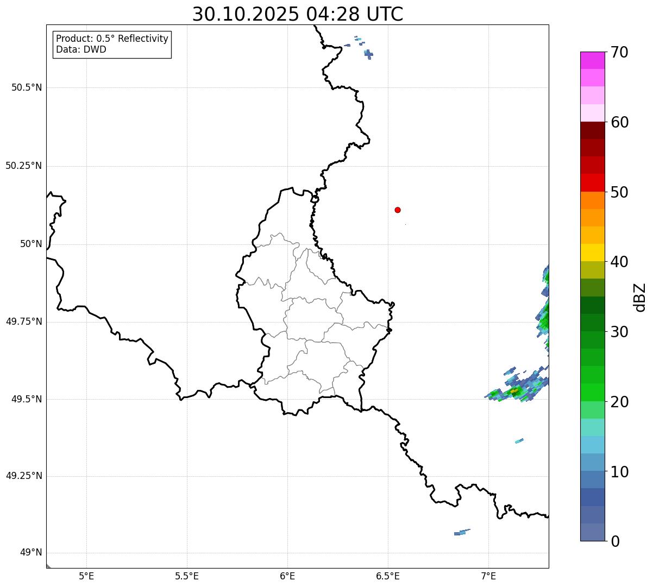
Task: Click the 5°E longitude label
Action: tap(86, 576)
